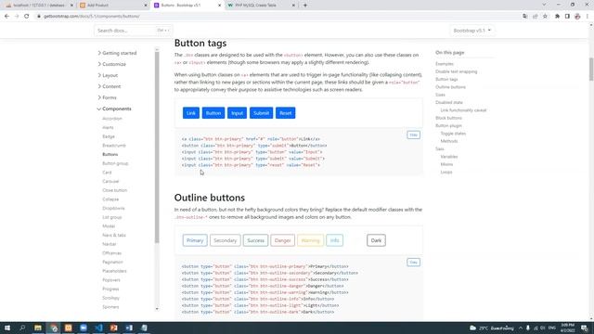This screenshot has height=334, width=594.
Task: Open the Windows Start menu
Action: (x=7, y=328)
